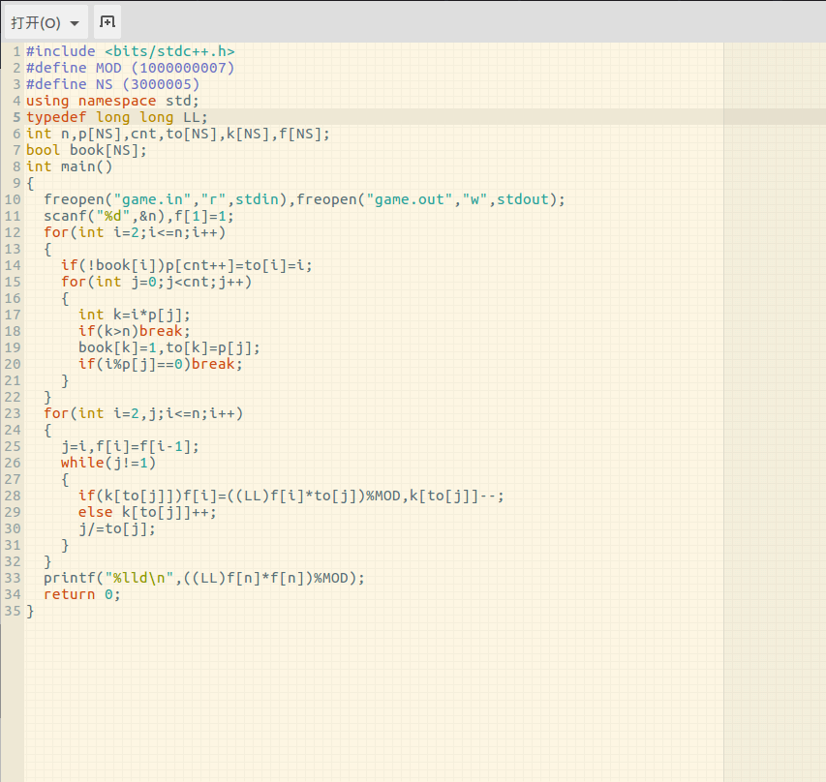The height and width of the screenshot is (782, 826).
Task: Click 'if(!book[i])p[cnt++]=to[i]=i;' line
Action: (x=187, y=265)
